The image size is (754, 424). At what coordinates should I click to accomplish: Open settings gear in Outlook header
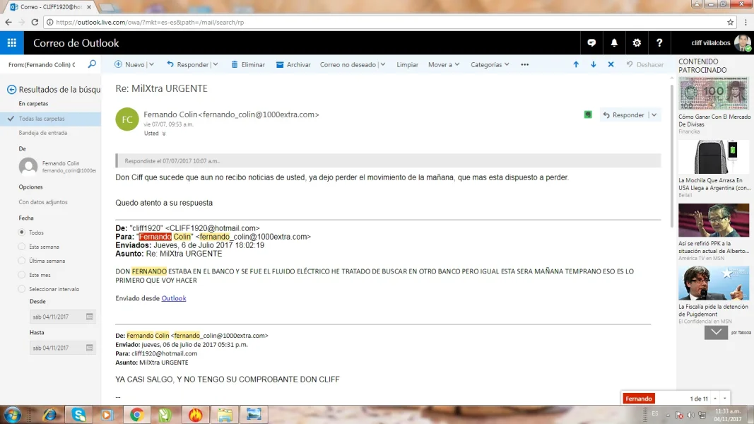click(637, 43)
